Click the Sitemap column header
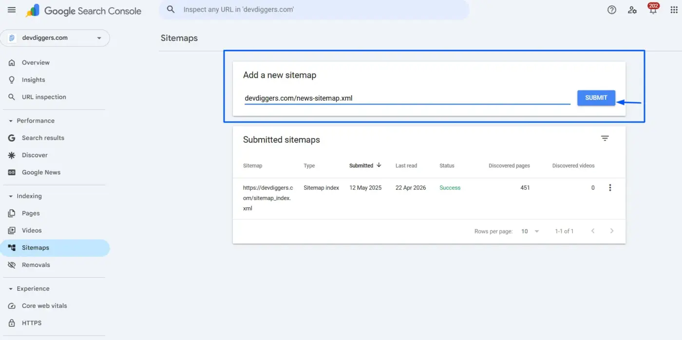The width and height of the screenshot is (682, 340). [253, 166]
